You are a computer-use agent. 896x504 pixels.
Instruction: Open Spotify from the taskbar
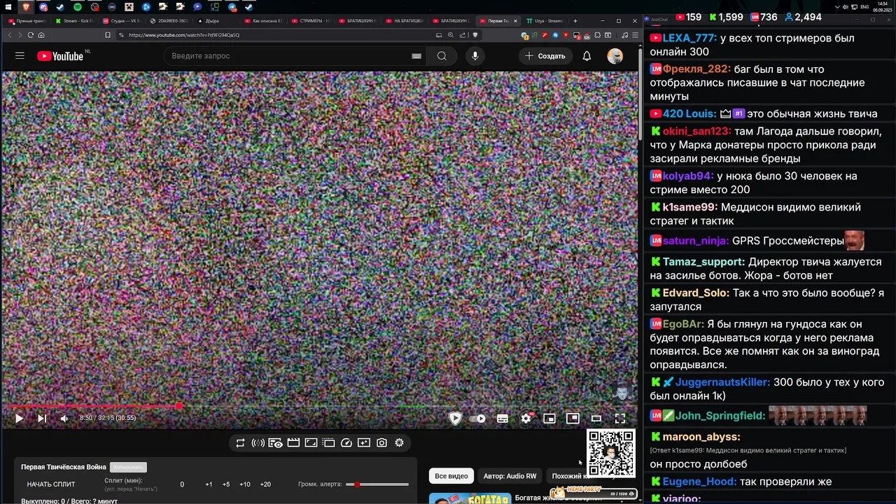click(x=78, y=7)
